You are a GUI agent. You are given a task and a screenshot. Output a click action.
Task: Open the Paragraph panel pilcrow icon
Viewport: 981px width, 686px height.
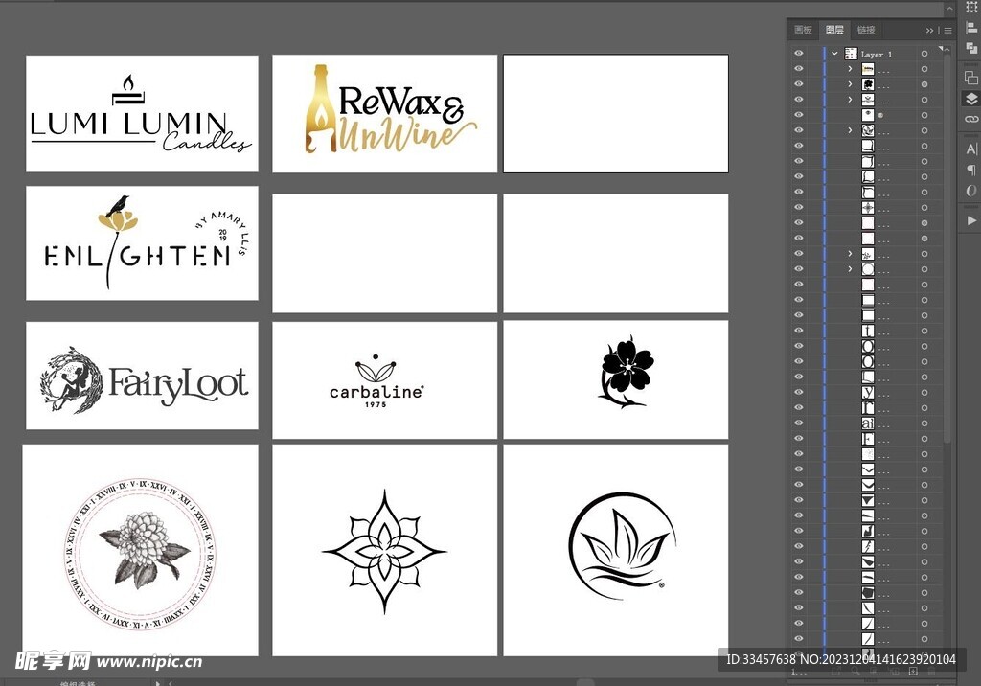(x=971, y=170)
